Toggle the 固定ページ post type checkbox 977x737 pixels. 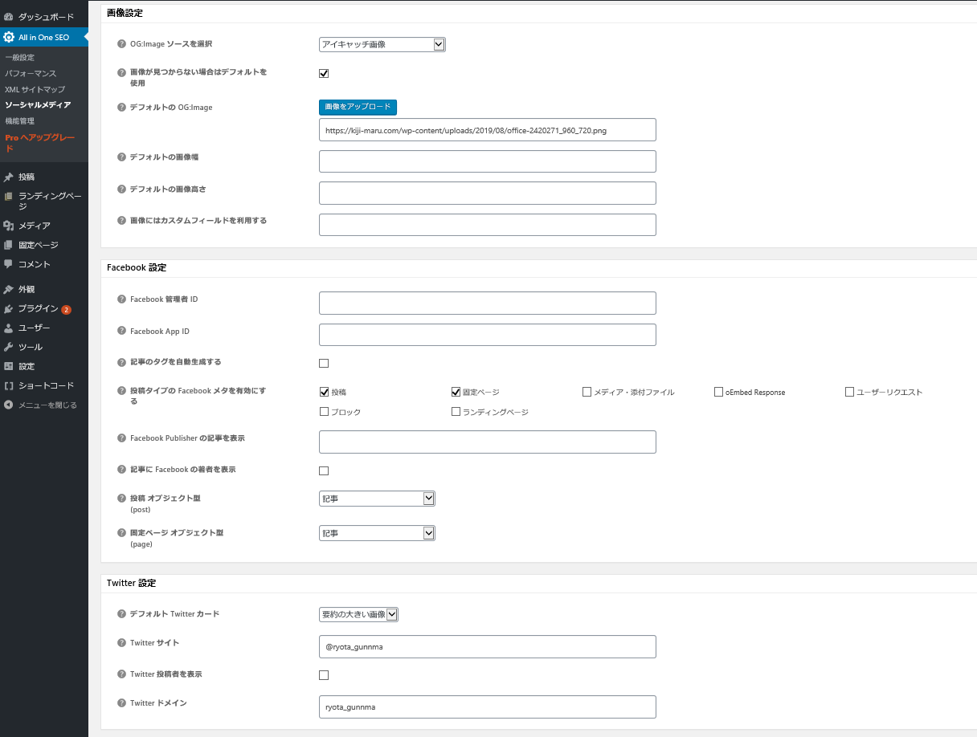(x=456, y=392)
